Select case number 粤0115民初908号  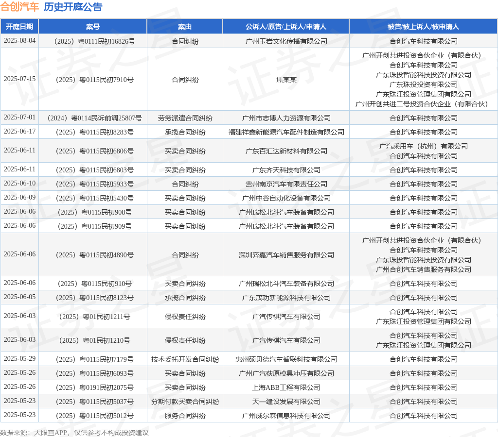(x=94, y=212)
